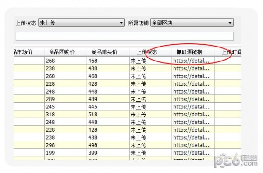Click the empty search text field below the dropdowns
263x173 pixels.
point(124,36)
